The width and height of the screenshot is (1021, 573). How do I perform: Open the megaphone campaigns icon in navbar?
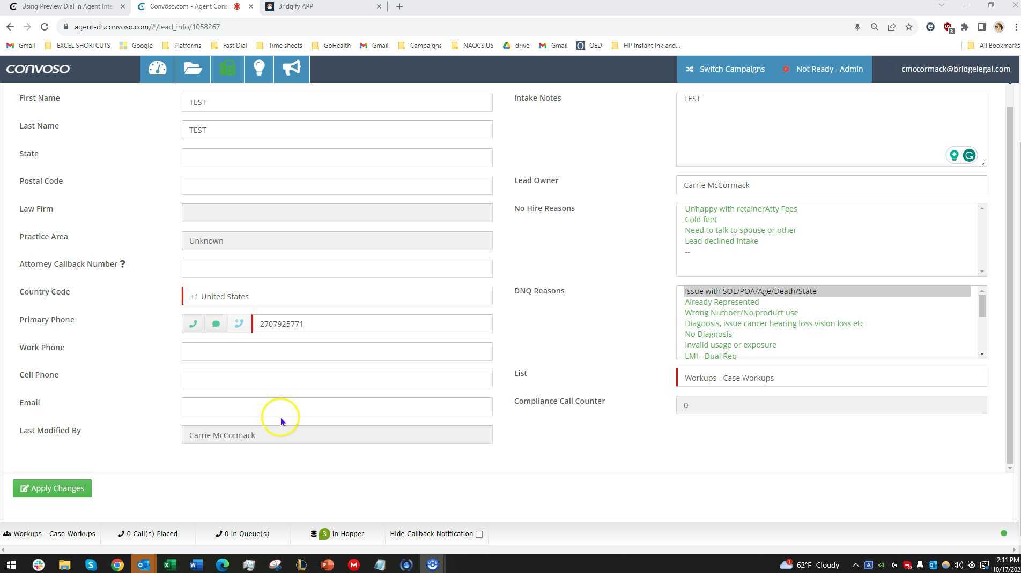click(x=291, y=69)
